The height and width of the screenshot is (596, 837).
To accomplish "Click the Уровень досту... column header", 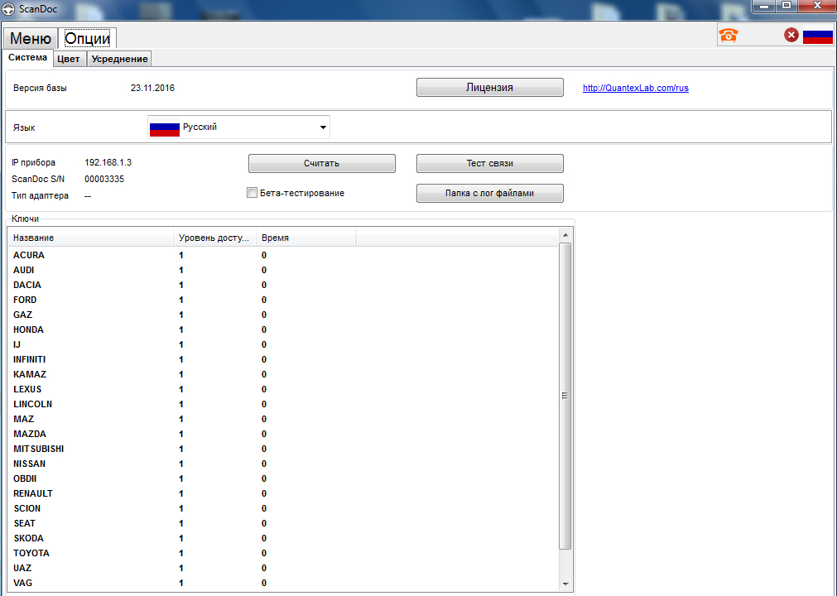I will coord(214,238).
